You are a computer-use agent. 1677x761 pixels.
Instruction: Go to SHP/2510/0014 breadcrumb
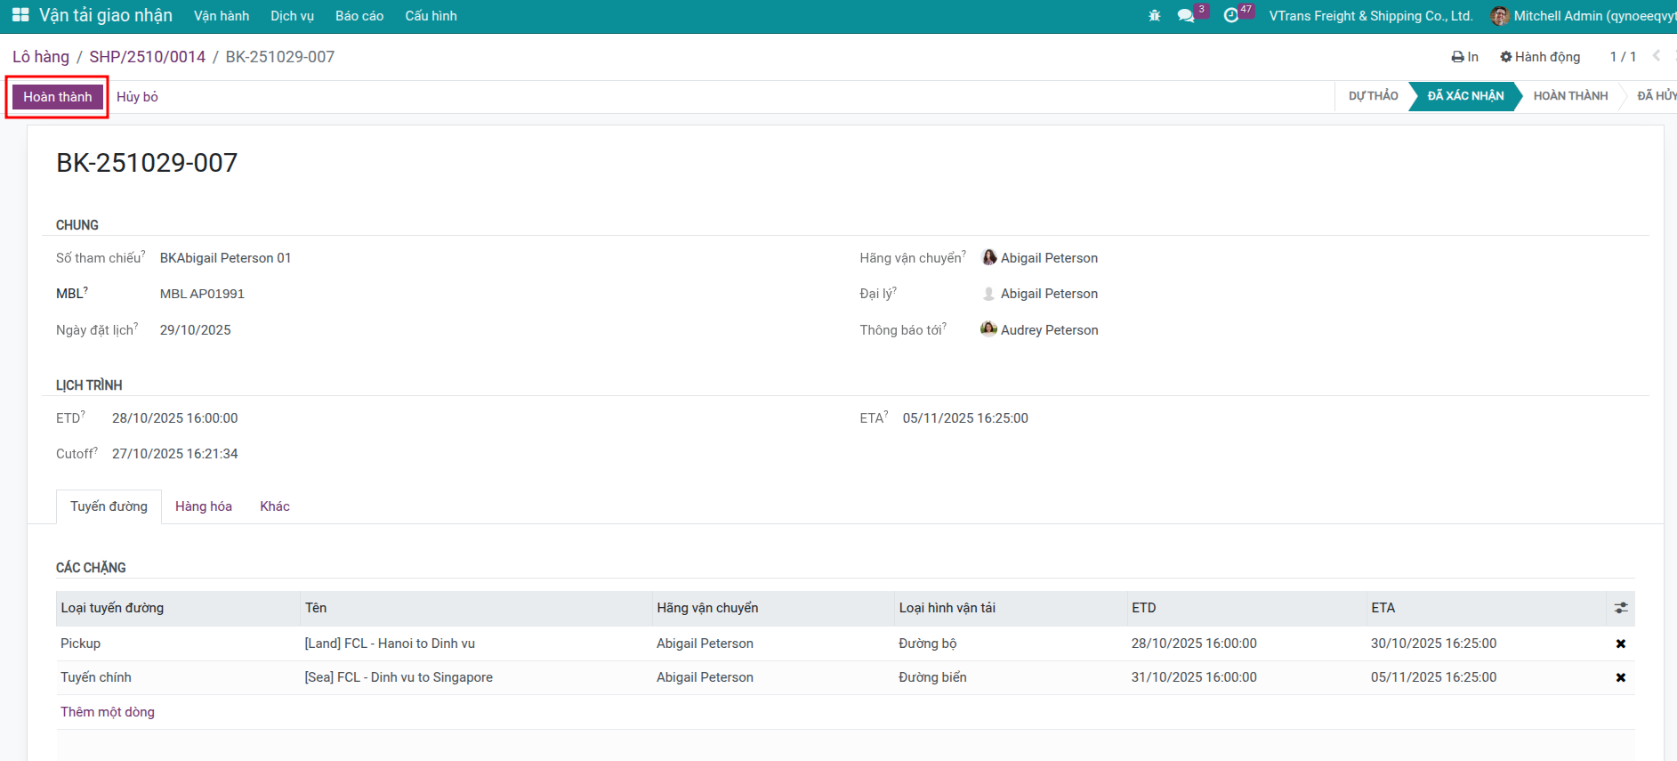[147, 57]
